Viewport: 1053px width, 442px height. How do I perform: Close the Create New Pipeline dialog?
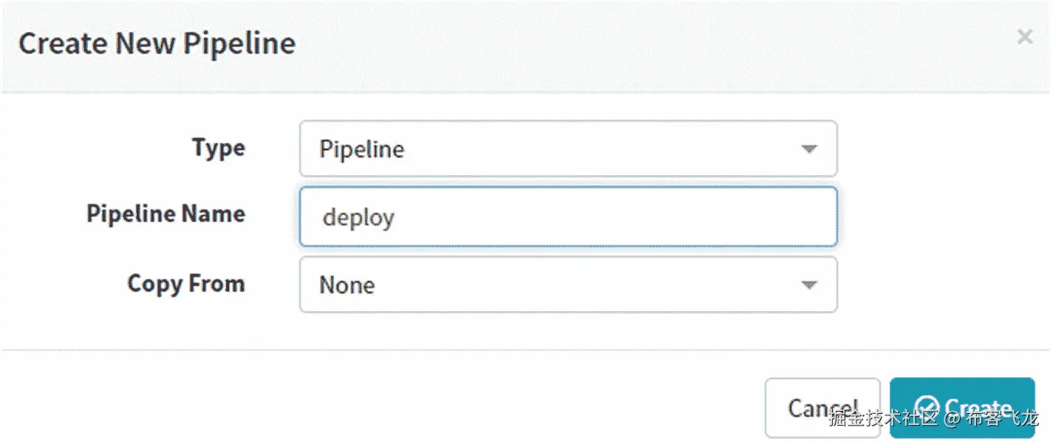point(1024,37)
